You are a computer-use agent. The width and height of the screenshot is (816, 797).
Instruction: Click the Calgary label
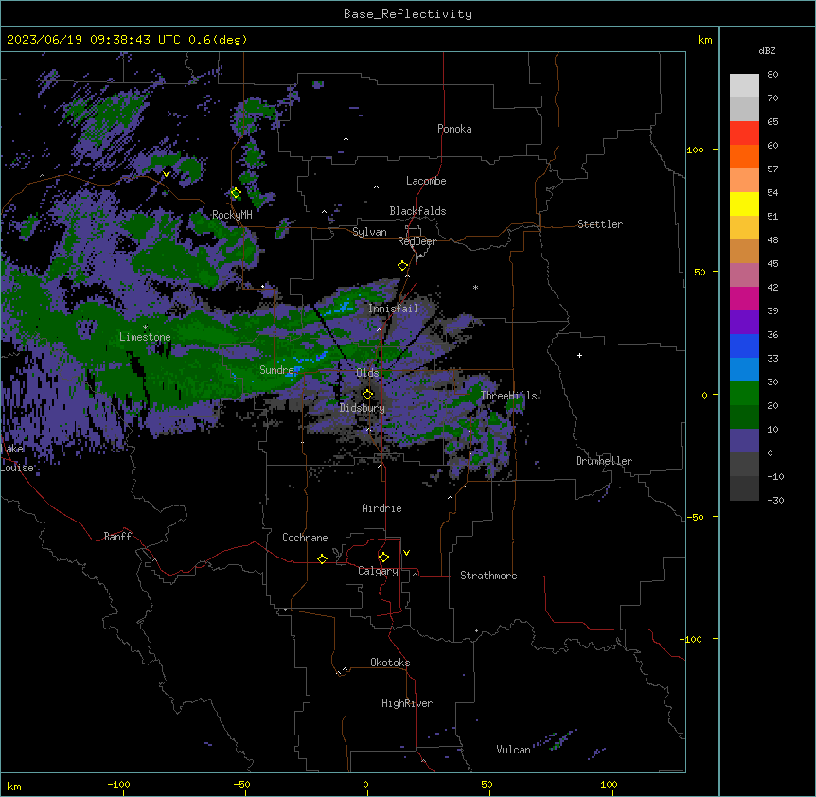379,571
